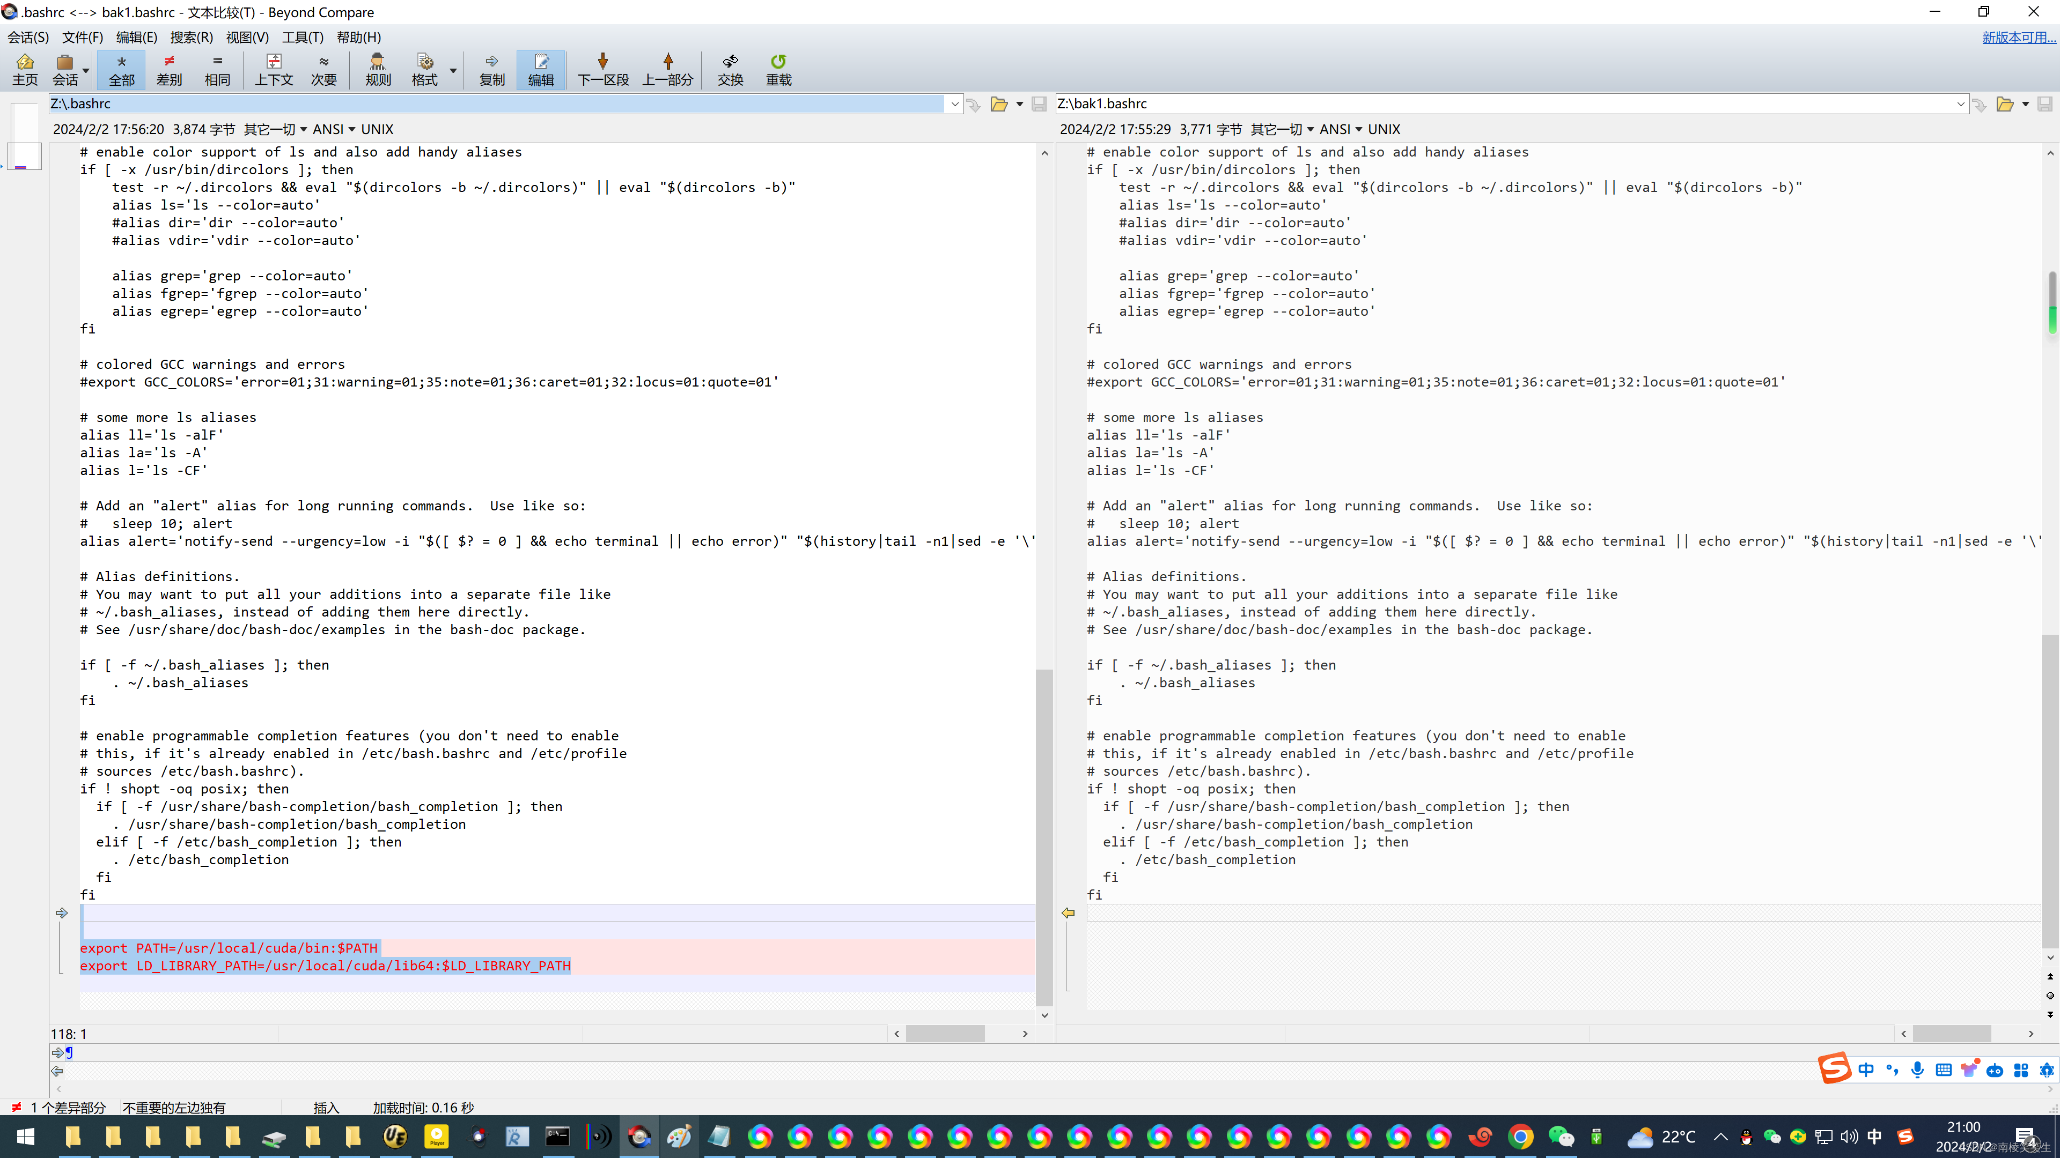This screenshot has height=1158, width=2060.
Task: Open the 工具(T) menu
Action: pos(302,37)
